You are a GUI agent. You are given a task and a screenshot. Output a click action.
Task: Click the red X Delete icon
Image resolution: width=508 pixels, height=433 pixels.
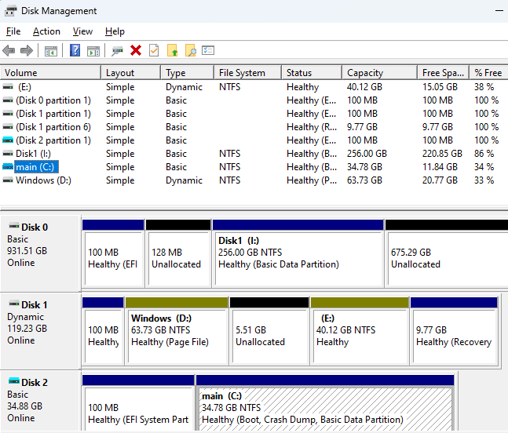[136, 50]
